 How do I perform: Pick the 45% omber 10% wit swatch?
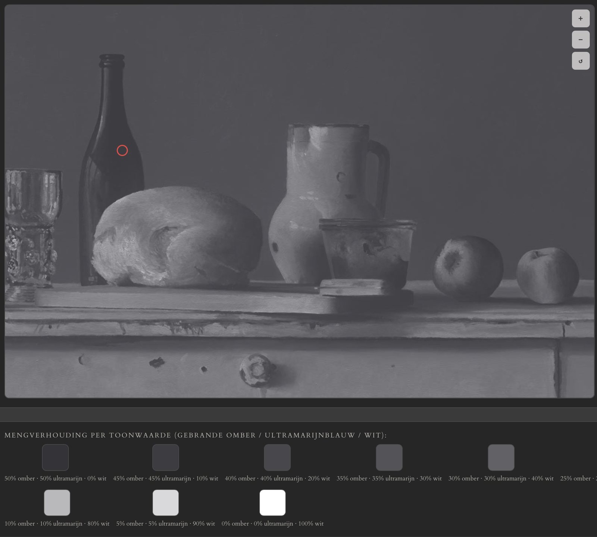[x=166, y=457]
